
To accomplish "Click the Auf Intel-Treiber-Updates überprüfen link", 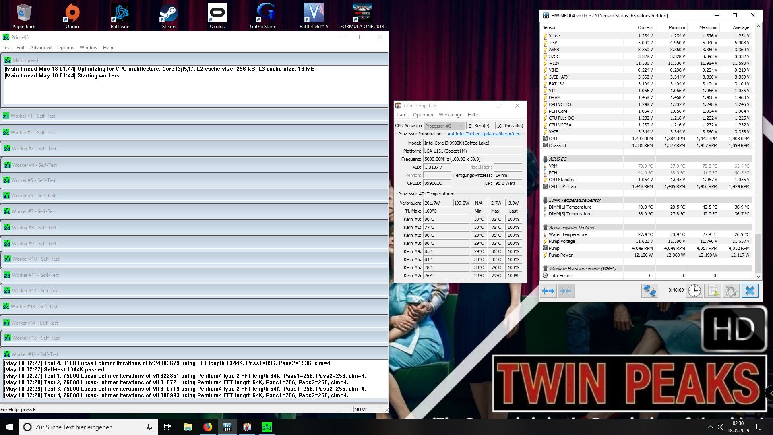I will 484,134.
